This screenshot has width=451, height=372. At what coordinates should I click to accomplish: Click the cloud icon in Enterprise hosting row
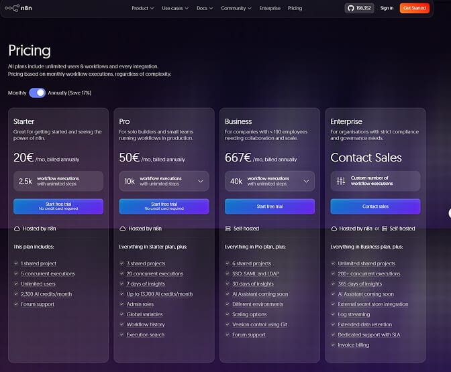pyautogui.click(x=334, y=229)
